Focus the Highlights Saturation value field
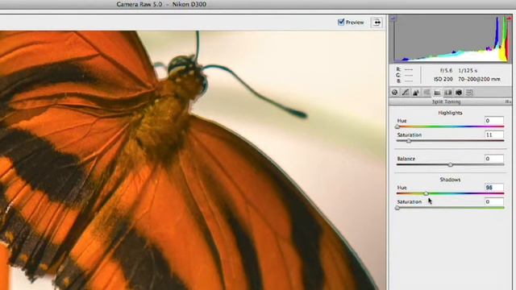This screenshot has height=290, width=516. (x=494, y=135)
